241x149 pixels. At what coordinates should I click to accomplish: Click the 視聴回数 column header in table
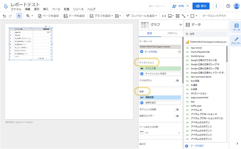47,29
